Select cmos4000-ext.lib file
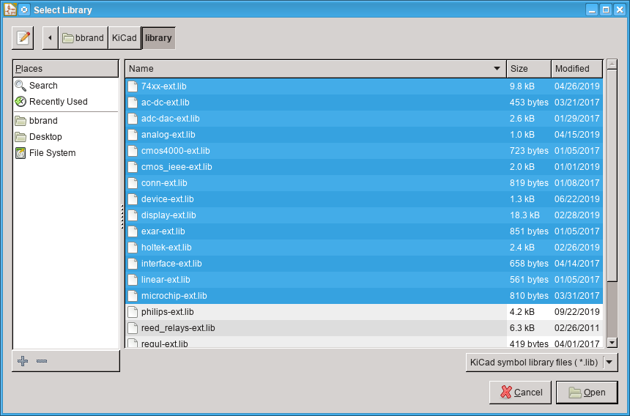The height and width of the screenshot is (416, 630). click(364, 151)
